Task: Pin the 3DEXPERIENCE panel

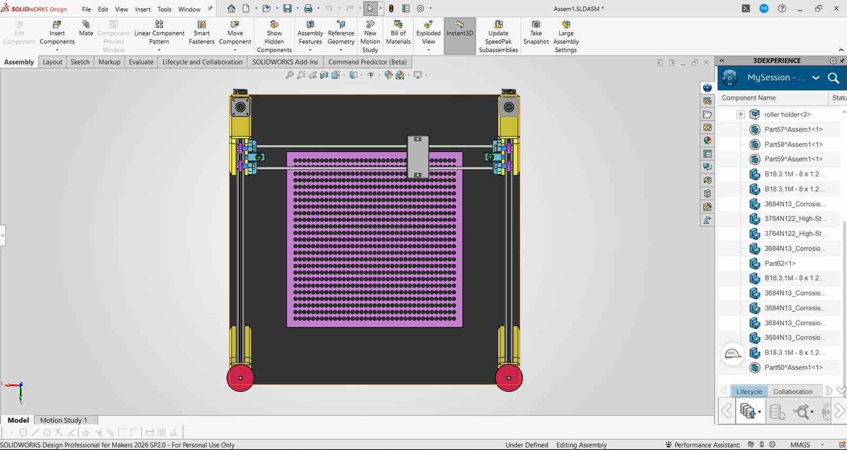Action: tap(842, 61)
